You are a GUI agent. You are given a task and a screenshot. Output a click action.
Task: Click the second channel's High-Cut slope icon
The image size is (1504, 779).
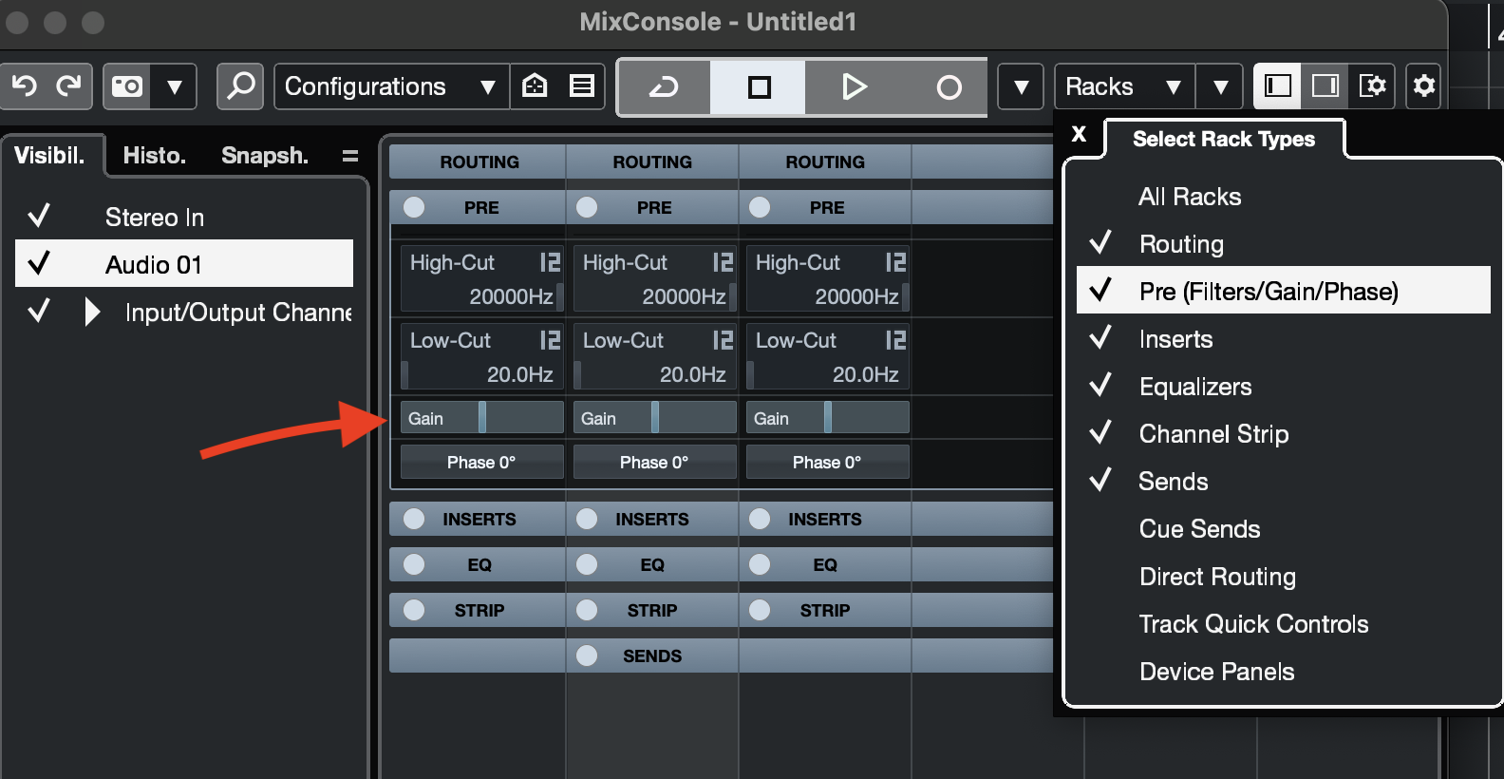(724, 262)
